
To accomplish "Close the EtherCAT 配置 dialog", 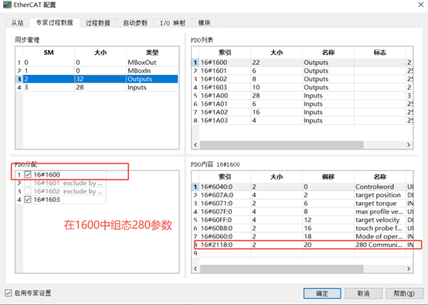I will point(420,5).
